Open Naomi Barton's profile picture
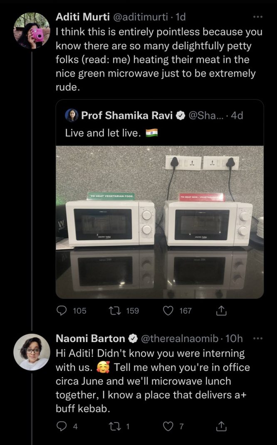This screenshot has height=445, width=277. coord(32,352)
